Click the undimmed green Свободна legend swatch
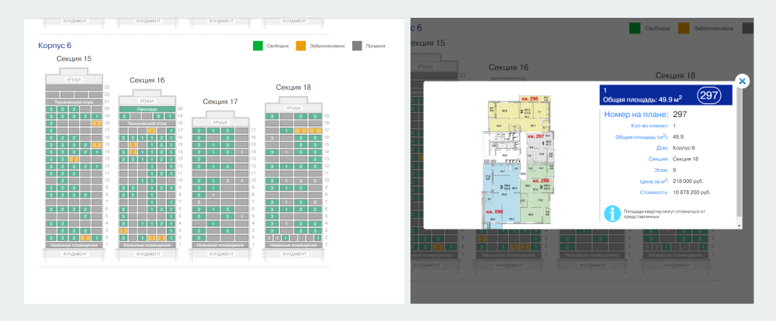Viewport: 776px width, 321px height. click(x=258, y=46)
